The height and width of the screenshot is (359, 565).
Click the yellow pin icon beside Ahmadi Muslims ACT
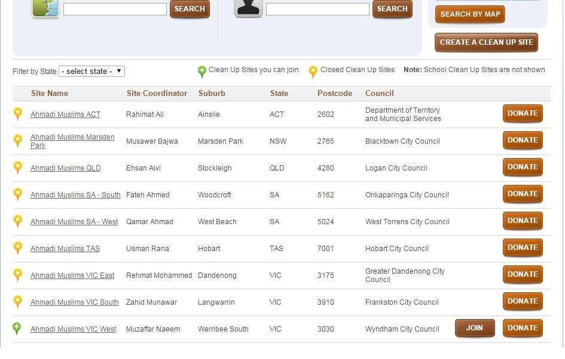click(18, 113)
